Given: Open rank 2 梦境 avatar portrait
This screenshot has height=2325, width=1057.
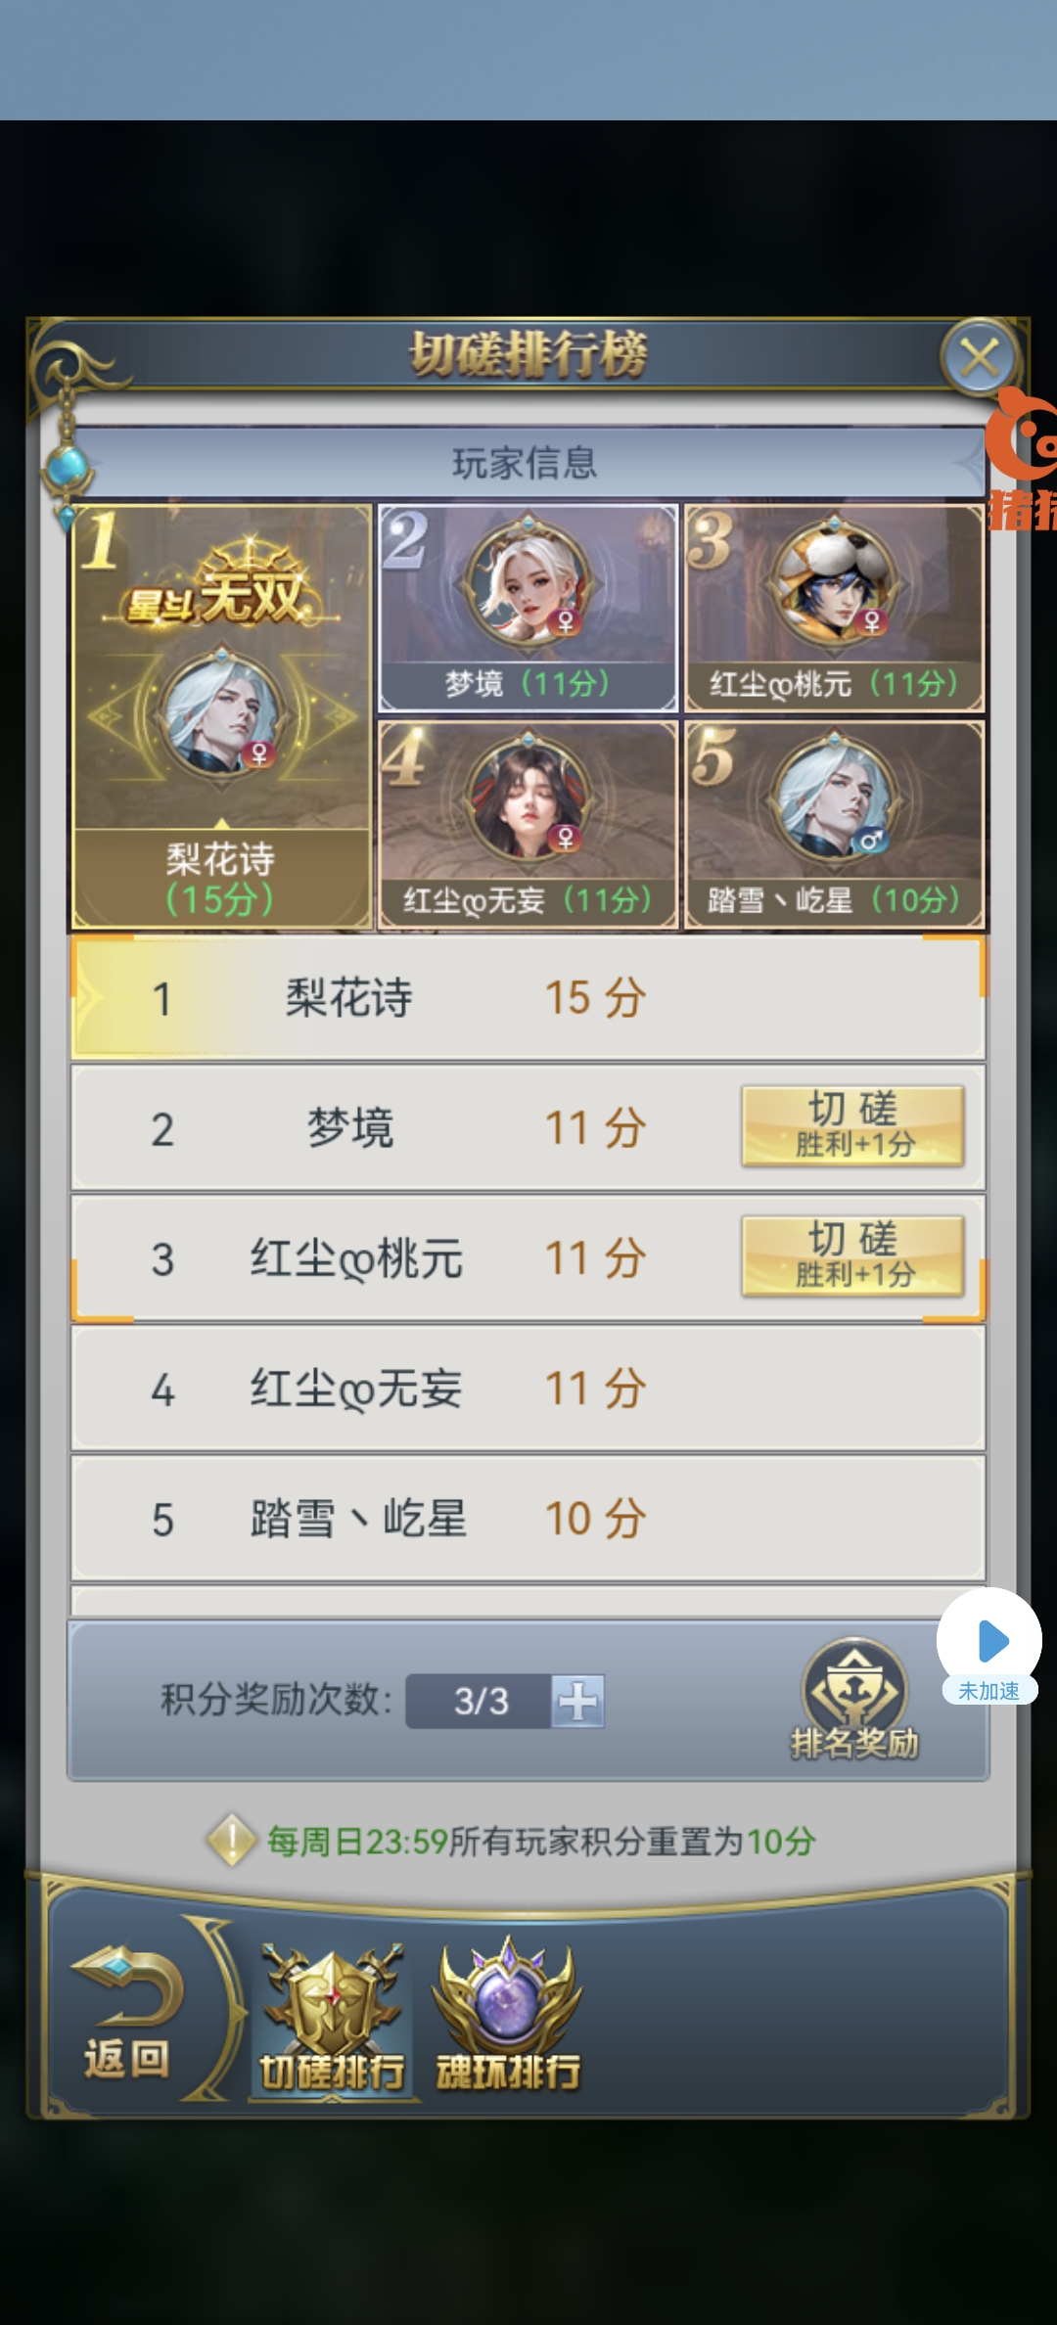Looking at the screenshot, I should coord(528,585).
